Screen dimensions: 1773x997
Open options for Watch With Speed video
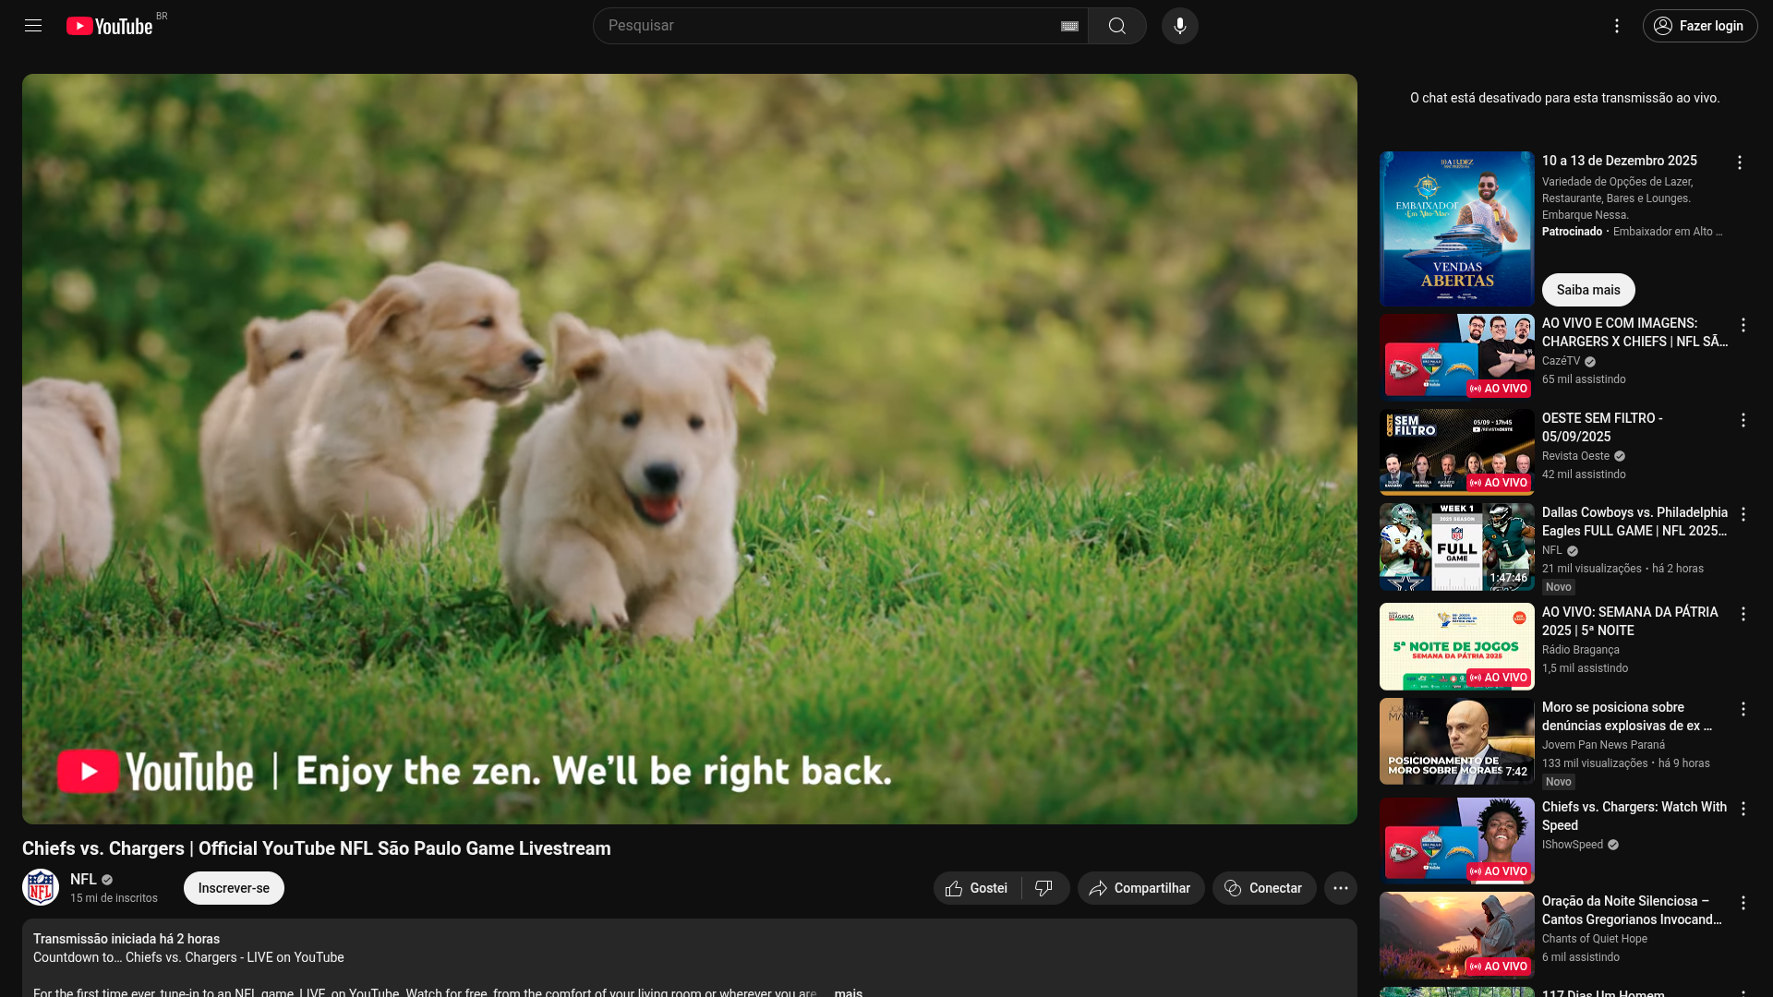[x=1743, y=809]
